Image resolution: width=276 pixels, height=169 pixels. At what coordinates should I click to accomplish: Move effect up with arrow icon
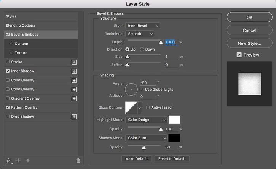coord(18,160)
